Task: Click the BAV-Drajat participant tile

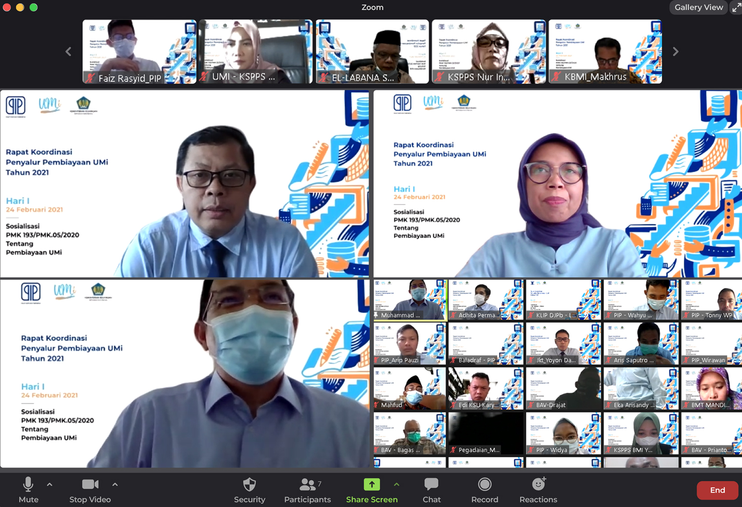Action: click(563, 388)
